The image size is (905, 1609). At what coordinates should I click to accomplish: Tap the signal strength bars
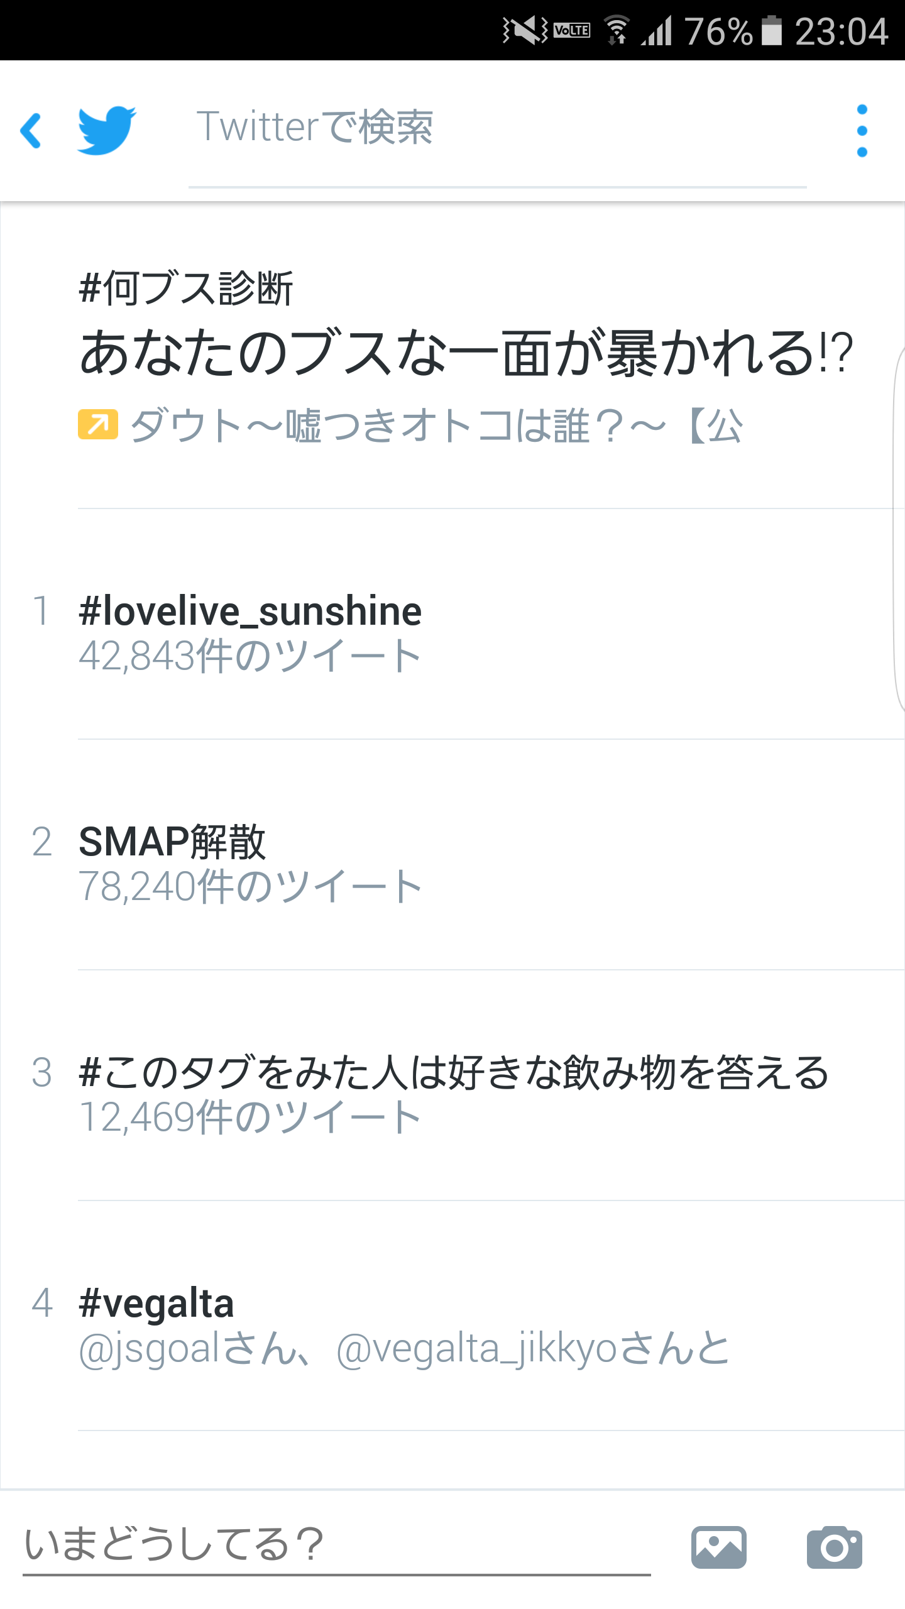click(x=657, y=30)
